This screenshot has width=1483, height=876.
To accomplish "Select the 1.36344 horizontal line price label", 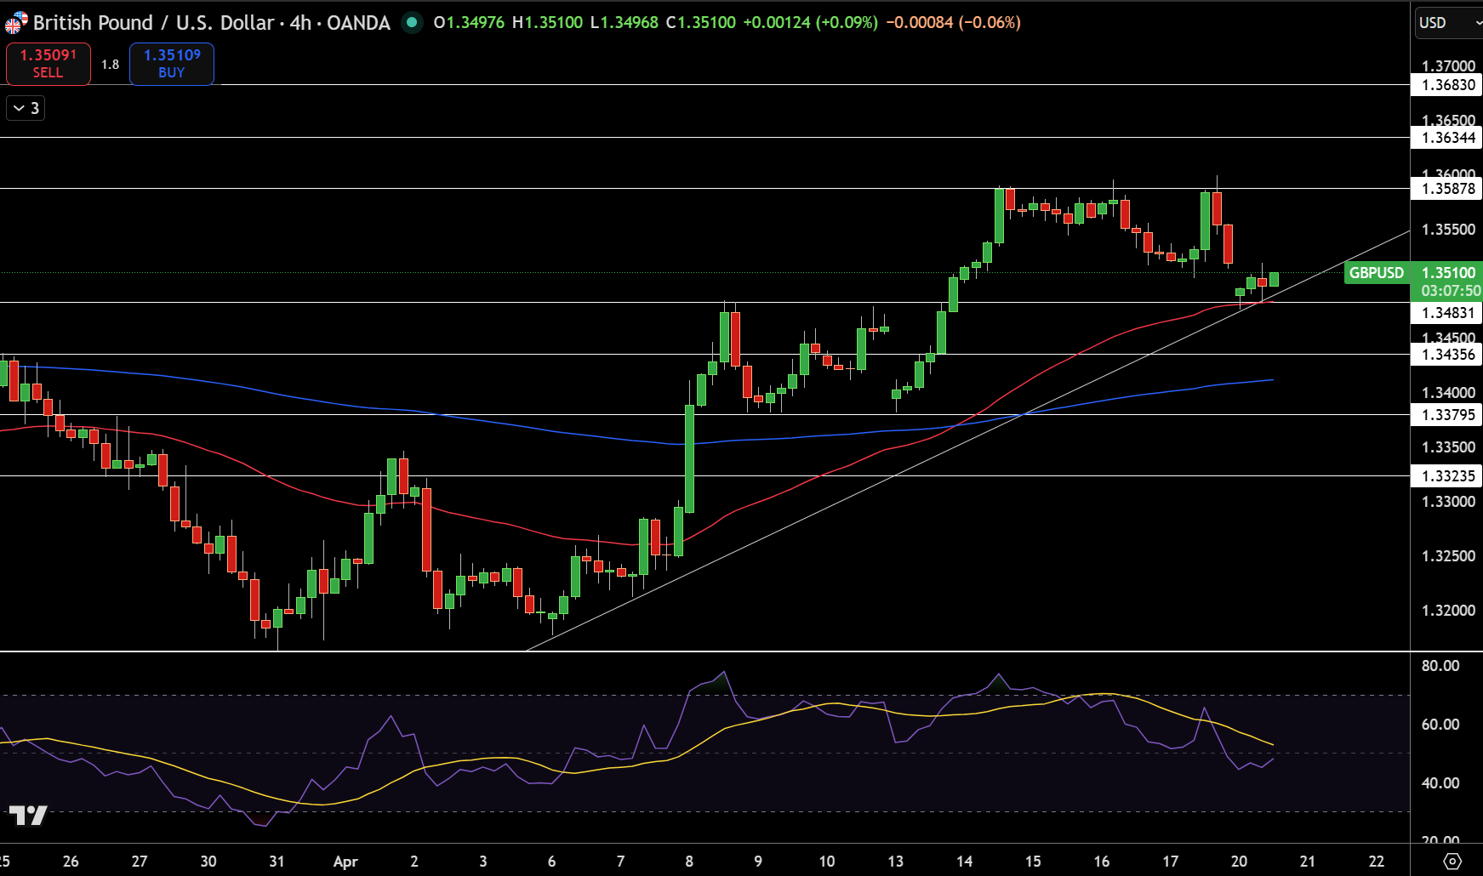I will point(1446,138).
